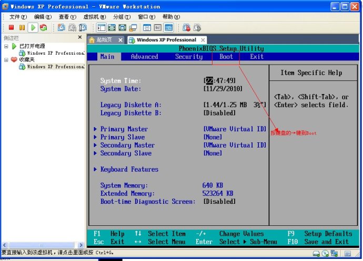Close the Windows XP Professional tab
This screenshot has width=363, height=261.
203,40
